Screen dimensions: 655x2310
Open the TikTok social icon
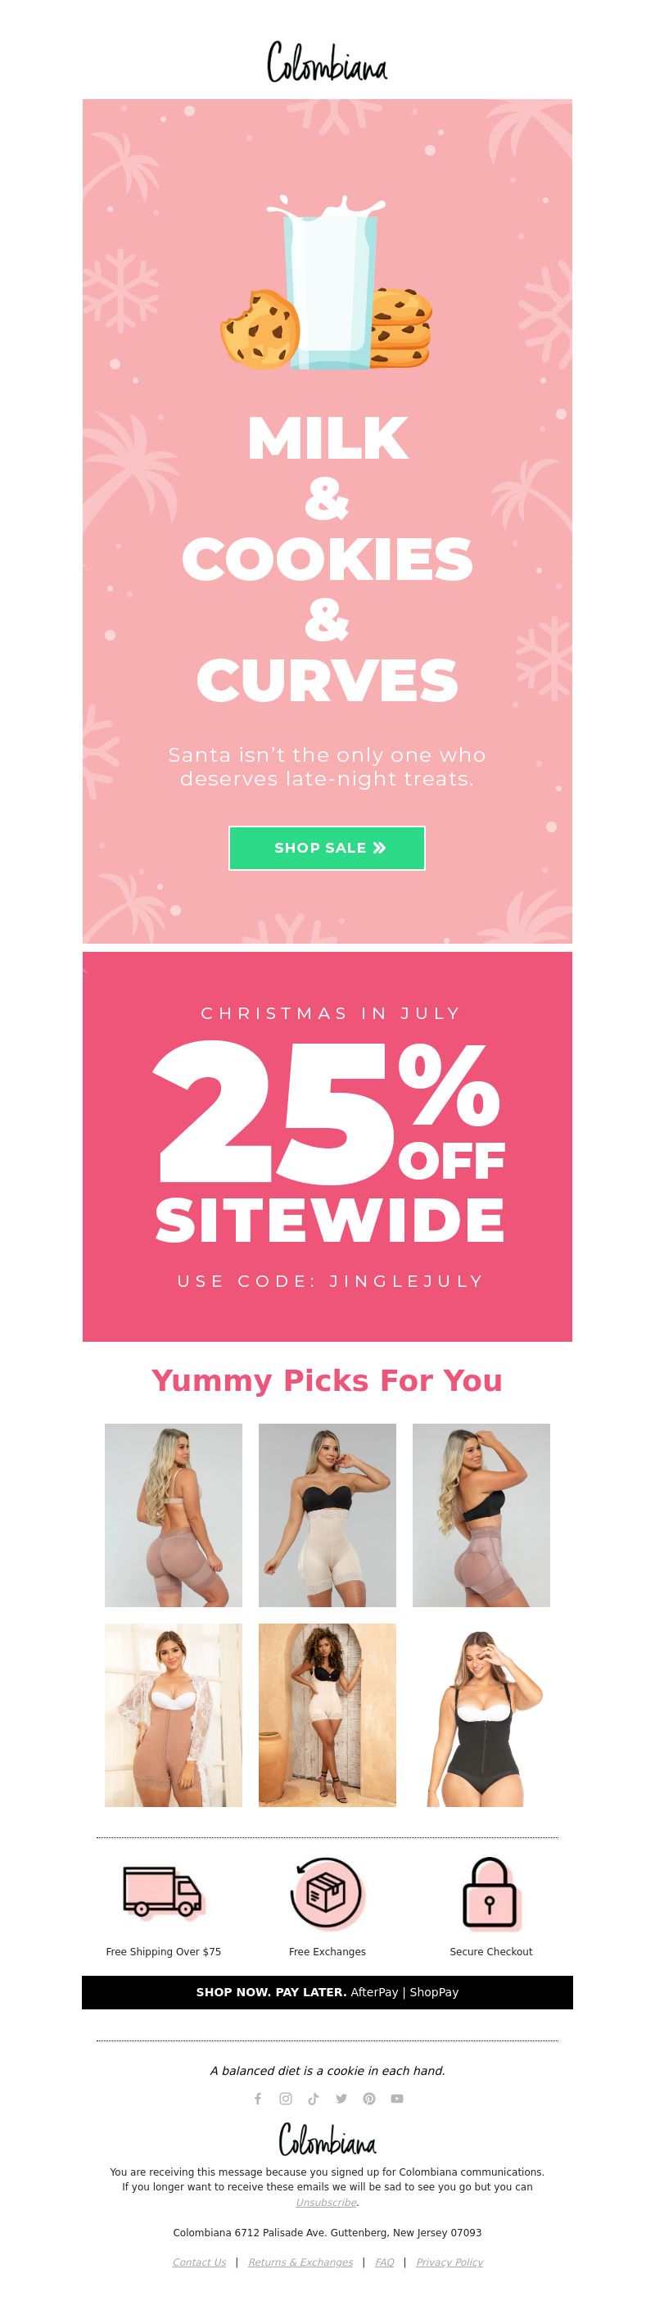314,2099
